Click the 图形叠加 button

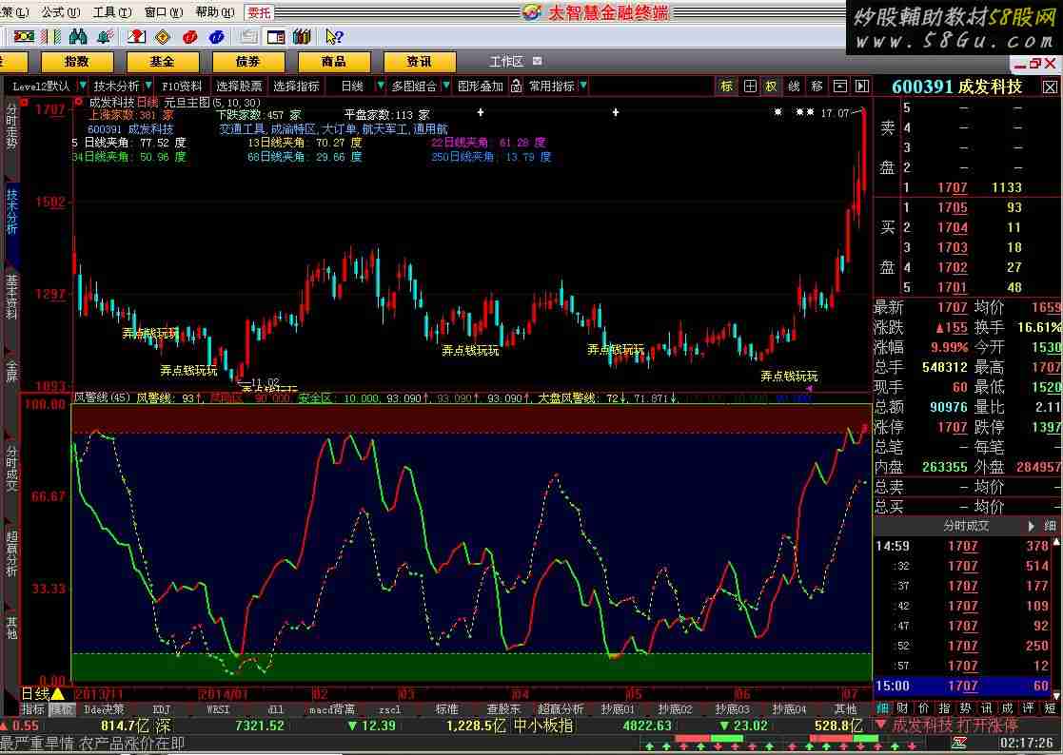point(481,86)
